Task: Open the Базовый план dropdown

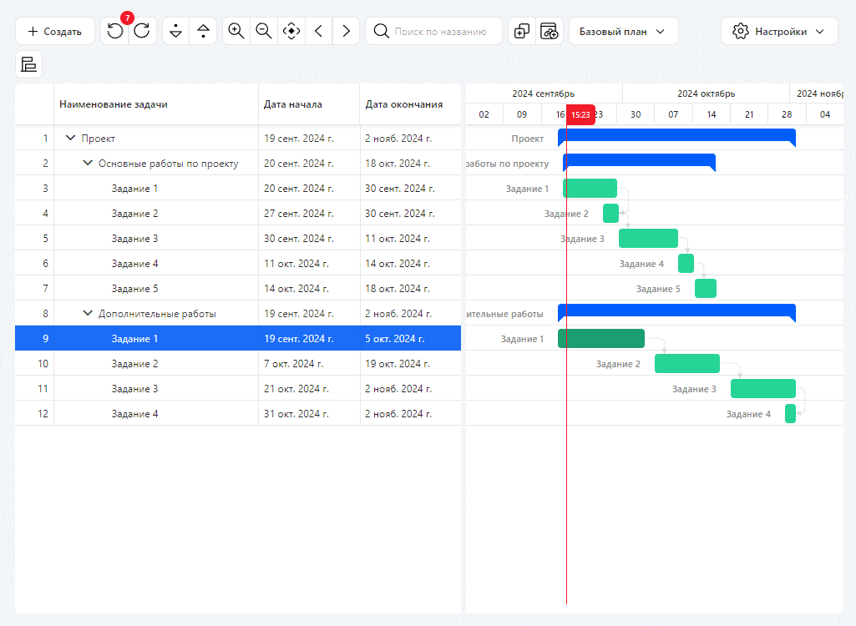Action: coord(624,31)
